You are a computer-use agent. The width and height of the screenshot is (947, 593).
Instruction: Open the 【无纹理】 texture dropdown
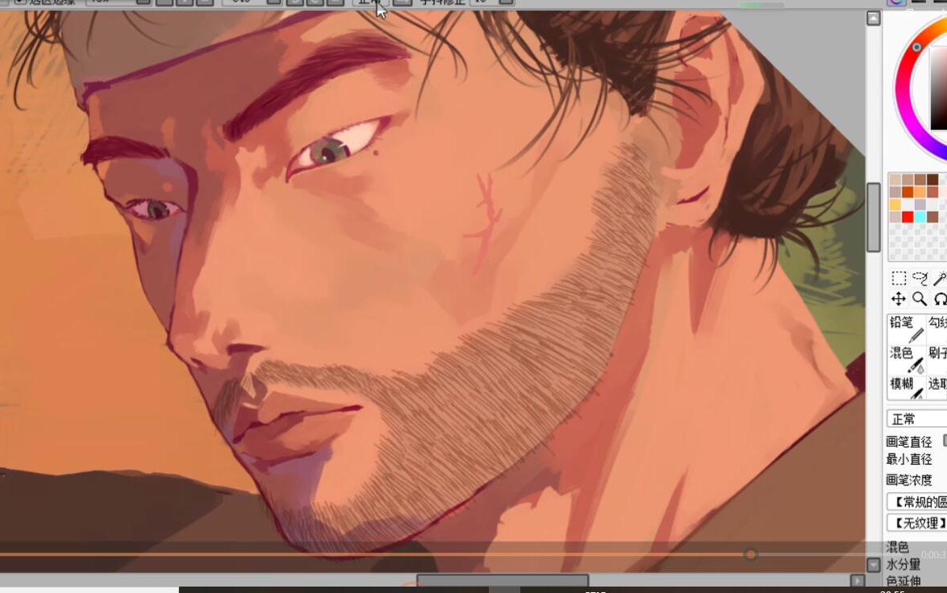917,522
